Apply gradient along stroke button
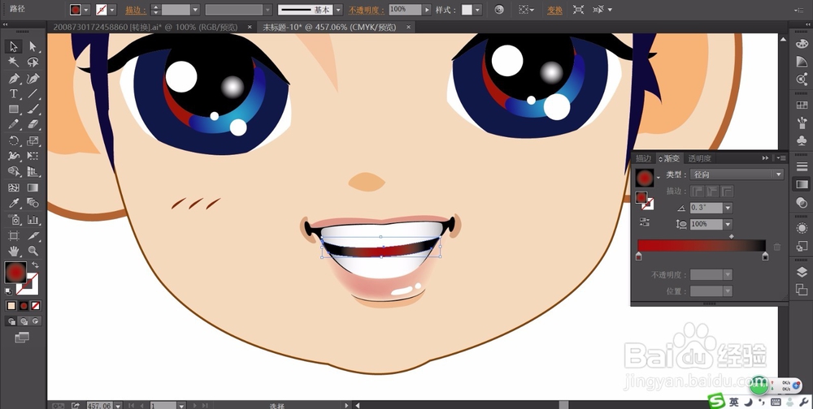The height and width of the screenshot is (409, 813). (712, 191)
